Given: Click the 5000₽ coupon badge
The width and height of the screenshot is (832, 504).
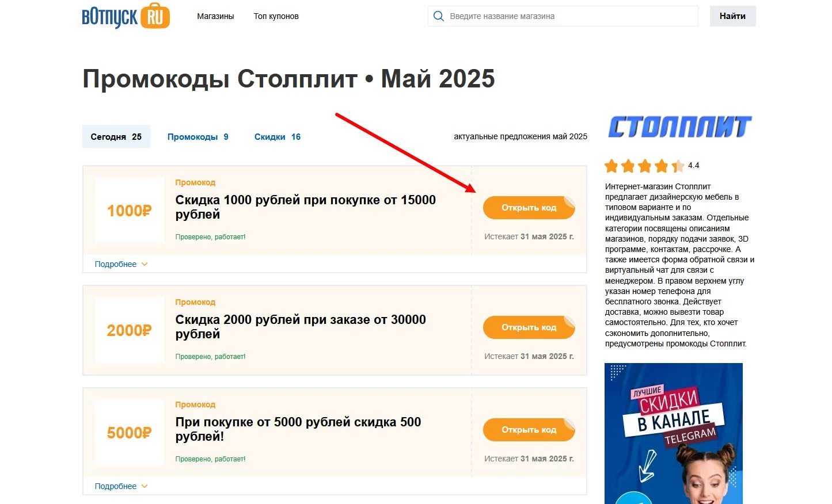Looking at the screenshot, I should tap(128, 432).
